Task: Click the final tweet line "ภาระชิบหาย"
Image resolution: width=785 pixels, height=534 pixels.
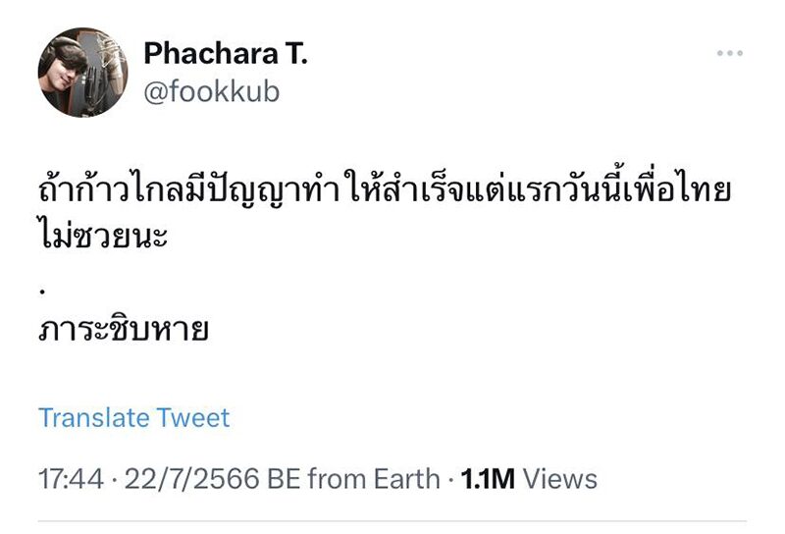Action: 124,329
